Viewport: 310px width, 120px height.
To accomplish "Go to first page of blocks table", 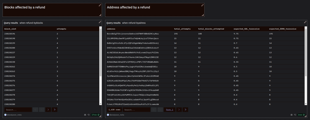I will (35, 110).
